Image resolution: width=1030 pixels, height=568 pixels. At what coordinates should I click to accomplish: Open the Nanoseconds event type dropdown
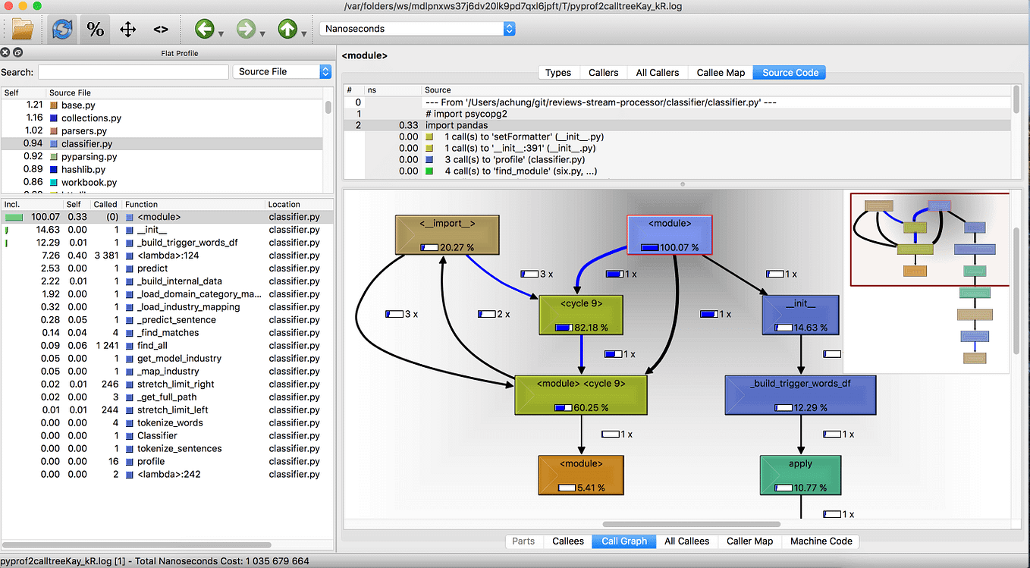click(x=417, y=27)
